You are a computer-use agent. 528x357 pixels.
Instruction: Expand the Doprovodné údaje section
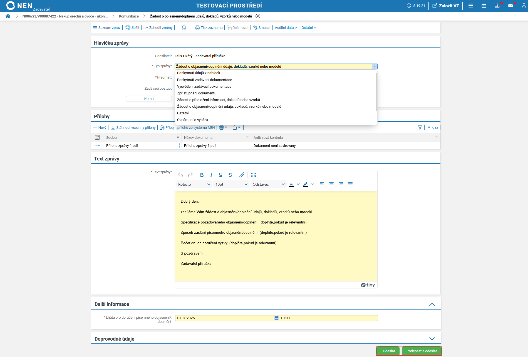pos(432,339)
